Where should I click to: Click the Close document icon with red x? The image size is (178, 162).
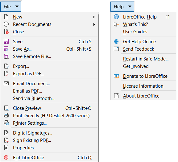6,31
